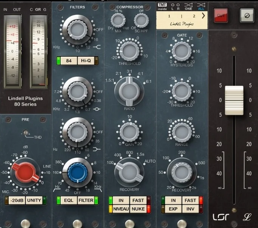The height and width of the screenshot is (228, 258).
Task: Select stereo L R link icon
Action: [x=175, y=6]
